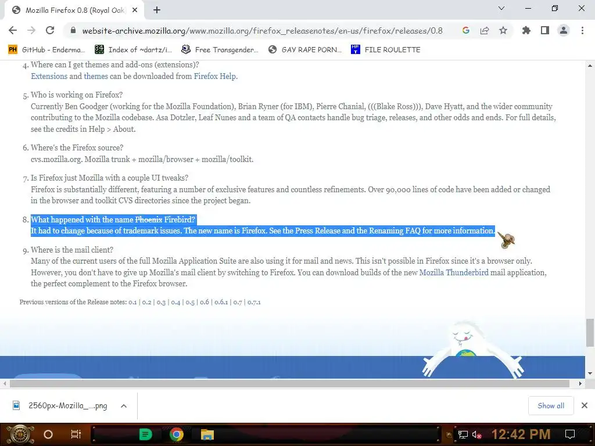Screen dimensions: 595x446
Task: Open release notes version 0.7.1
Action: [254, 302]
